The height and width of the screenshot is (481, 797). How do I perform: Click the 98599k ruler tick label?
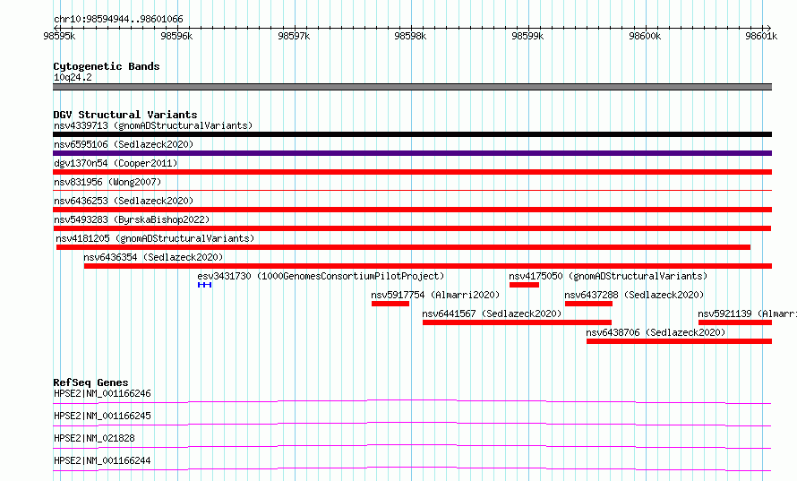tap(527, 36)
